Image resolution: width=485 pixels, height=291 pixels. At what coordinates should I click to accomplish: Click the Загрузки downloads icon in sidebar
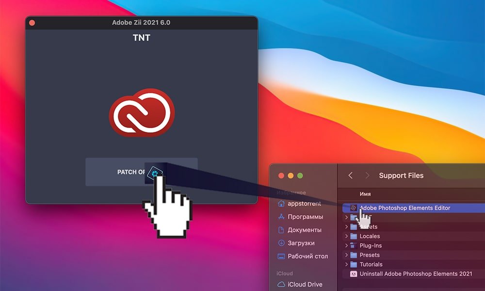pos(281,243)
